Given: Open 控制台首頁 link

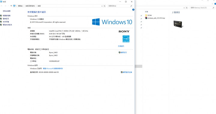Looking at the screenshot, I should pos(7,11).
